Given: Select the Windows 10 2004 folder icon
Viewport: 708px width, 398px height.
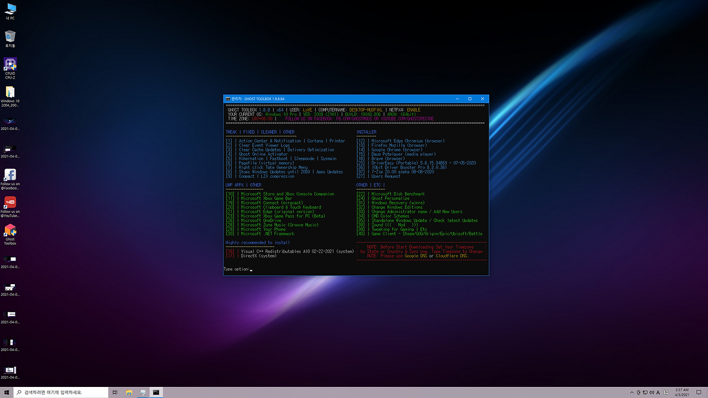Looking at the screenshot, I should coord(10,96).
